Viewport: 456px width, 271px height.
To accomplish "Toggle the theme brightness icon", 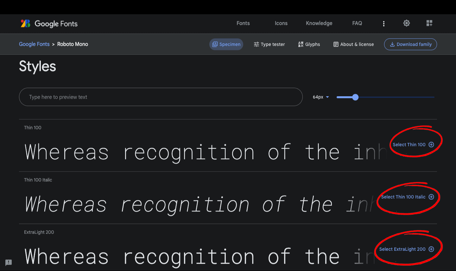I will pos(407,23).
